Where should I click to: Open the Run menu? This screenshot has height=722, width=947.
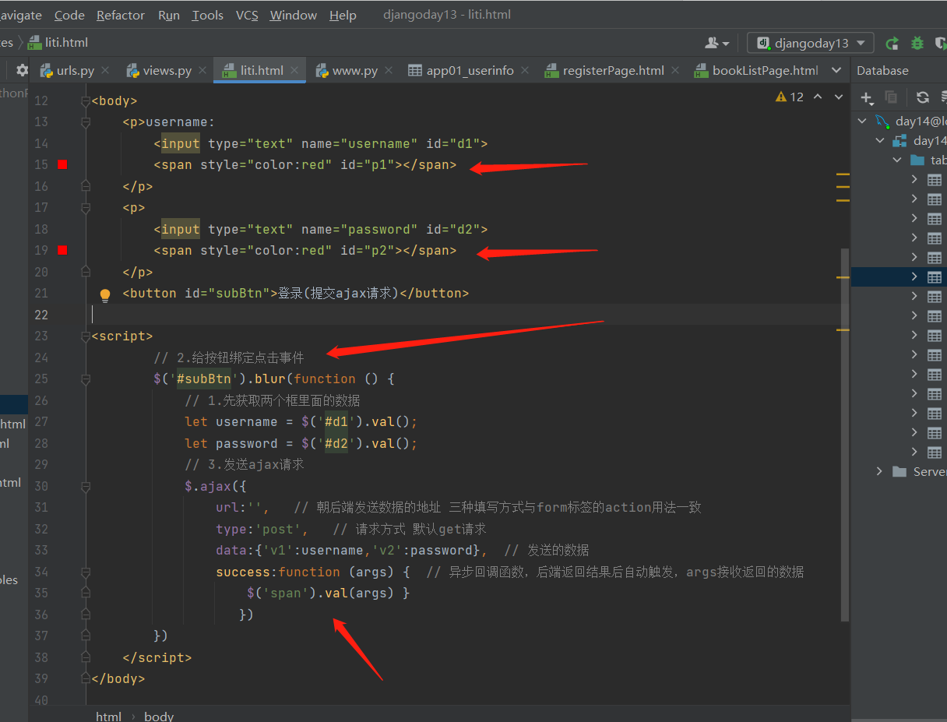point(169,15)
